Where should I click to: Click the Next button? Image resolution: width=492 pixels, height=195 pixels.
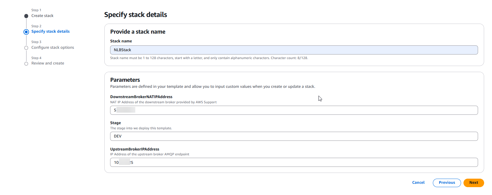click(473, 183)
